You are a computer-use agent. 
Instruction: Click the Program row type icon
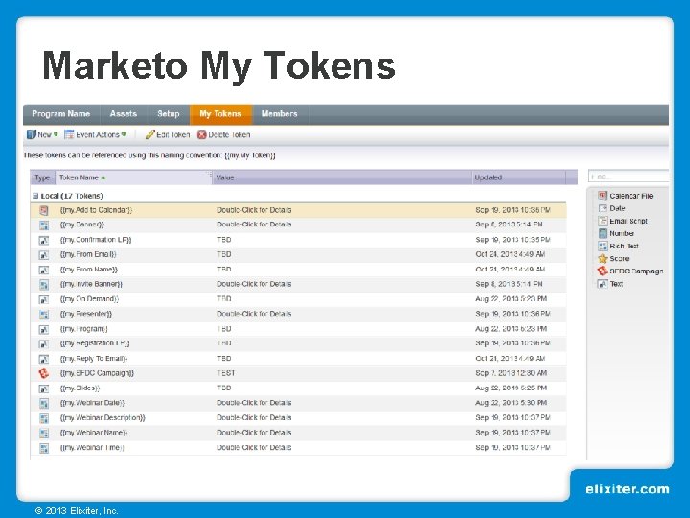click(x=43, y=329)
